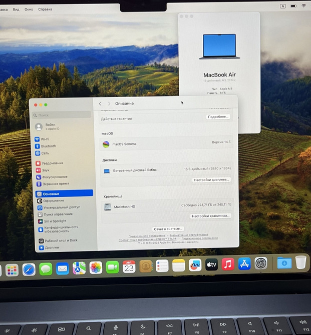Open Apple TV from Dock
Viewport: 311px width, 335px height.
coord(211,264)
